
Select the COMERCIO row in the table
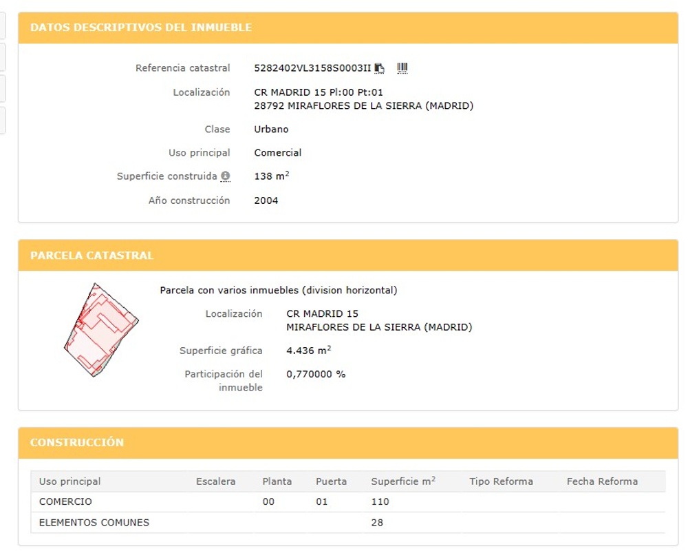pos(65,502)
